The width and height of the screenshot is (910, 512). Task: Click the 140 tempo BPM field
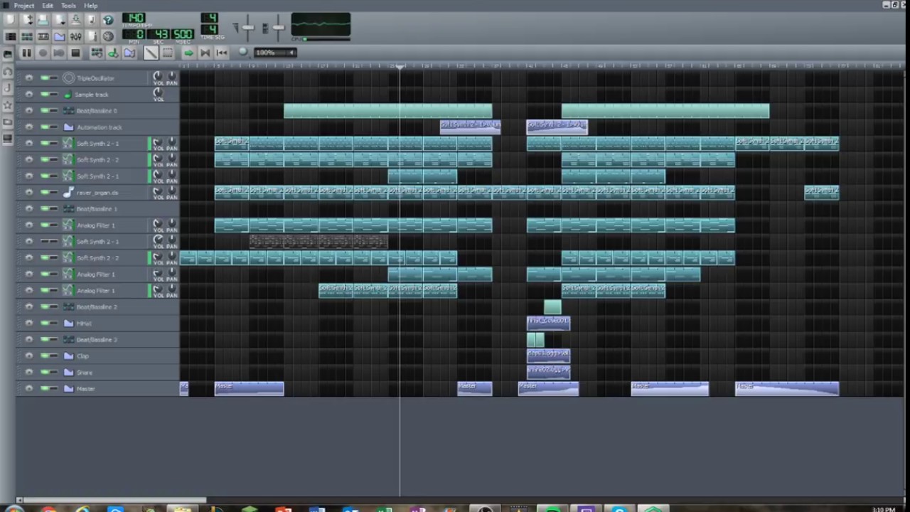pyautogui.click(x=135, y=18)
